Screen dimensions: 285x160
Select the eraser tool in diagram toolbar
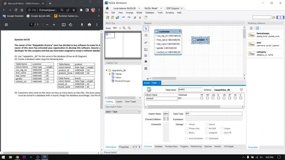coord(146,43)
